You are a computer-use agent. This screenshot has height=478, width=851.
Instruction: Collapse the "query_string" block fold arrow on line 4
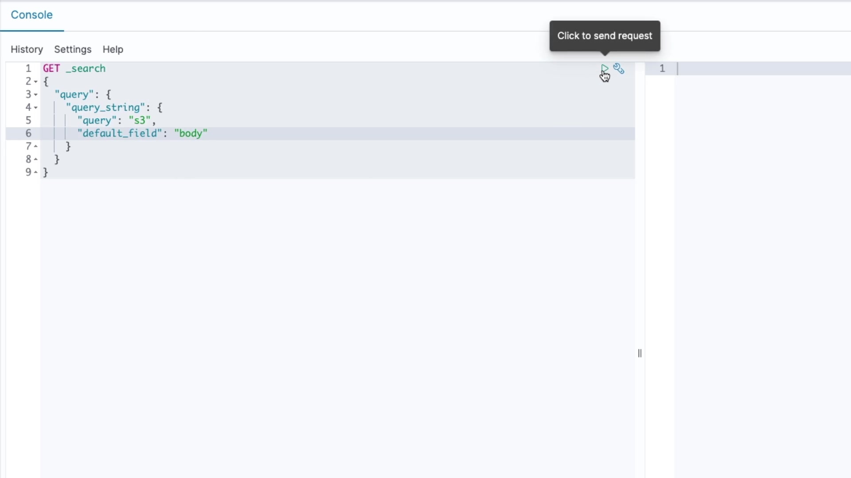(x=35, y=108)
